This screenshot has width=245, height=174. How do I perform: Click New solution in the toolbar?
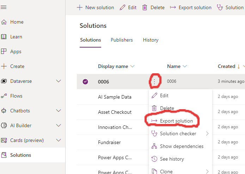[96, 7]
